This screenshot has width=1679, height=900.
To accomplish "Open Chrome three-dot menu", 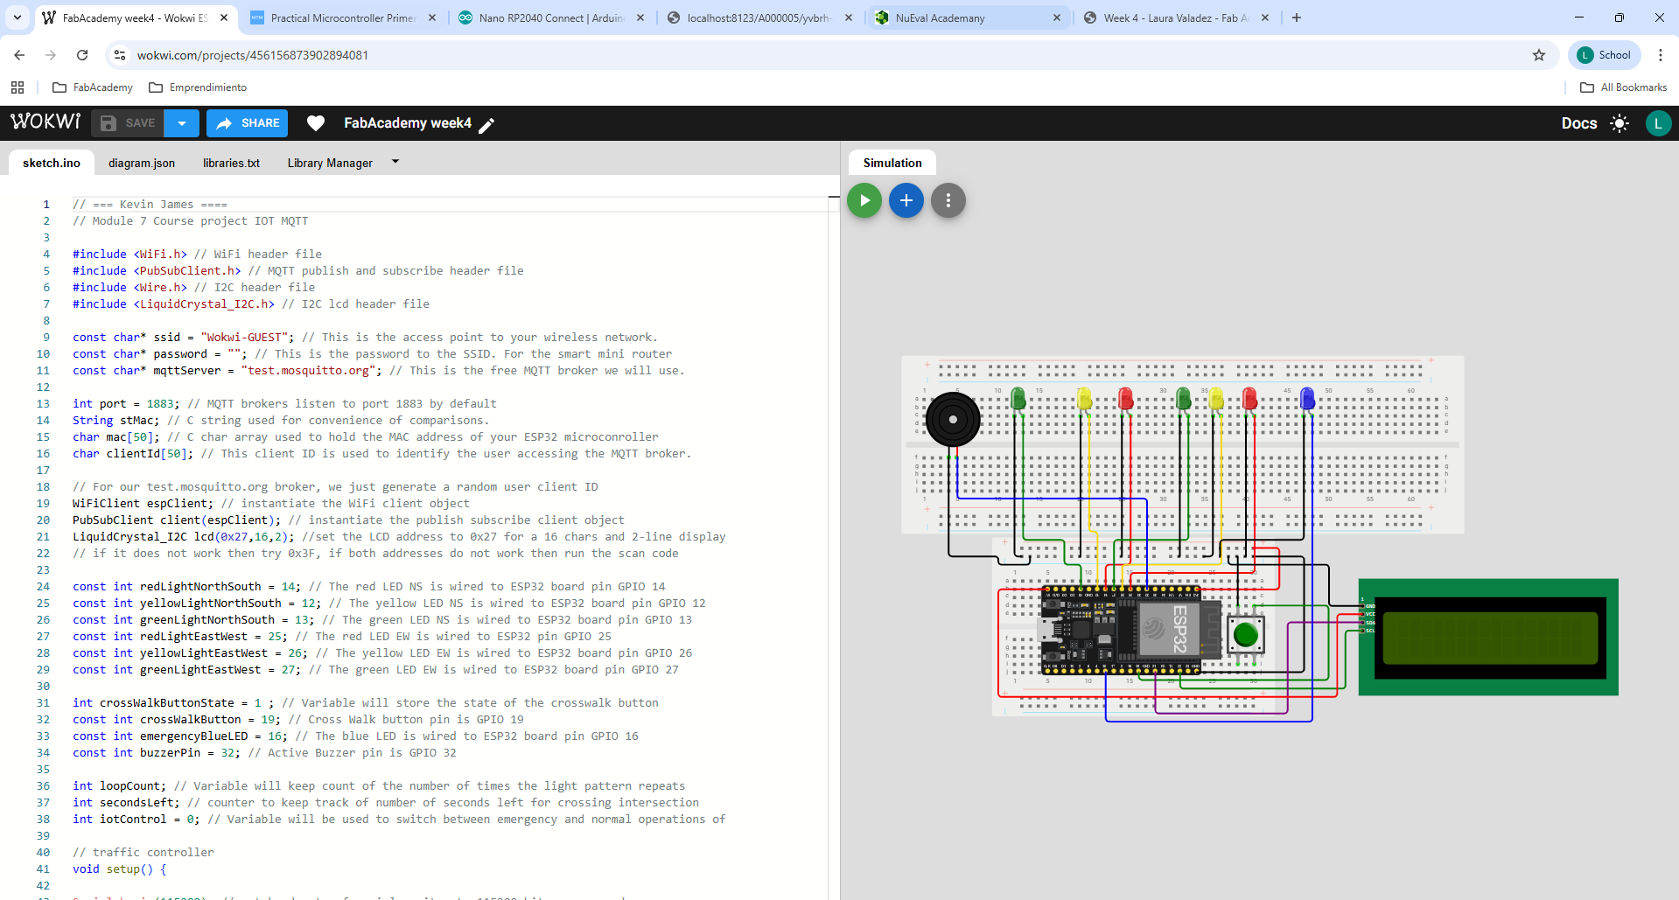I will point(1660,55).
